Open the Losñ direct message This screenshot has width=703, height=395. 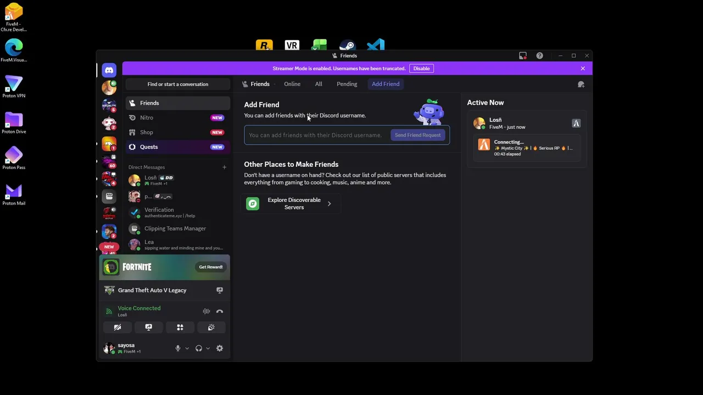[178, 180]
